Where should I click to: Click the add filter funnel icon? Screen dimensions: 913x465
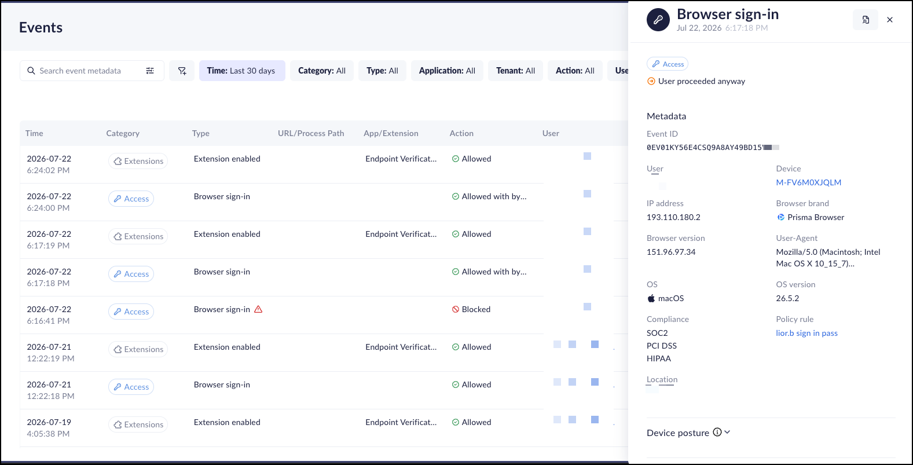[182, 71]
